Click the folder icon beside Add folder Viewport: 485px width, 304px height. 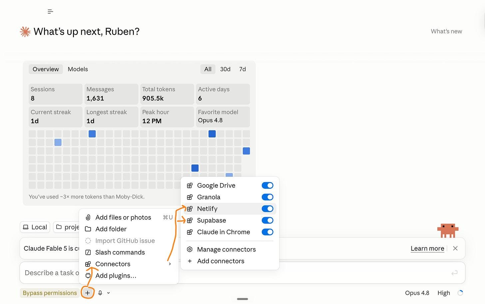tap(88, 229)
